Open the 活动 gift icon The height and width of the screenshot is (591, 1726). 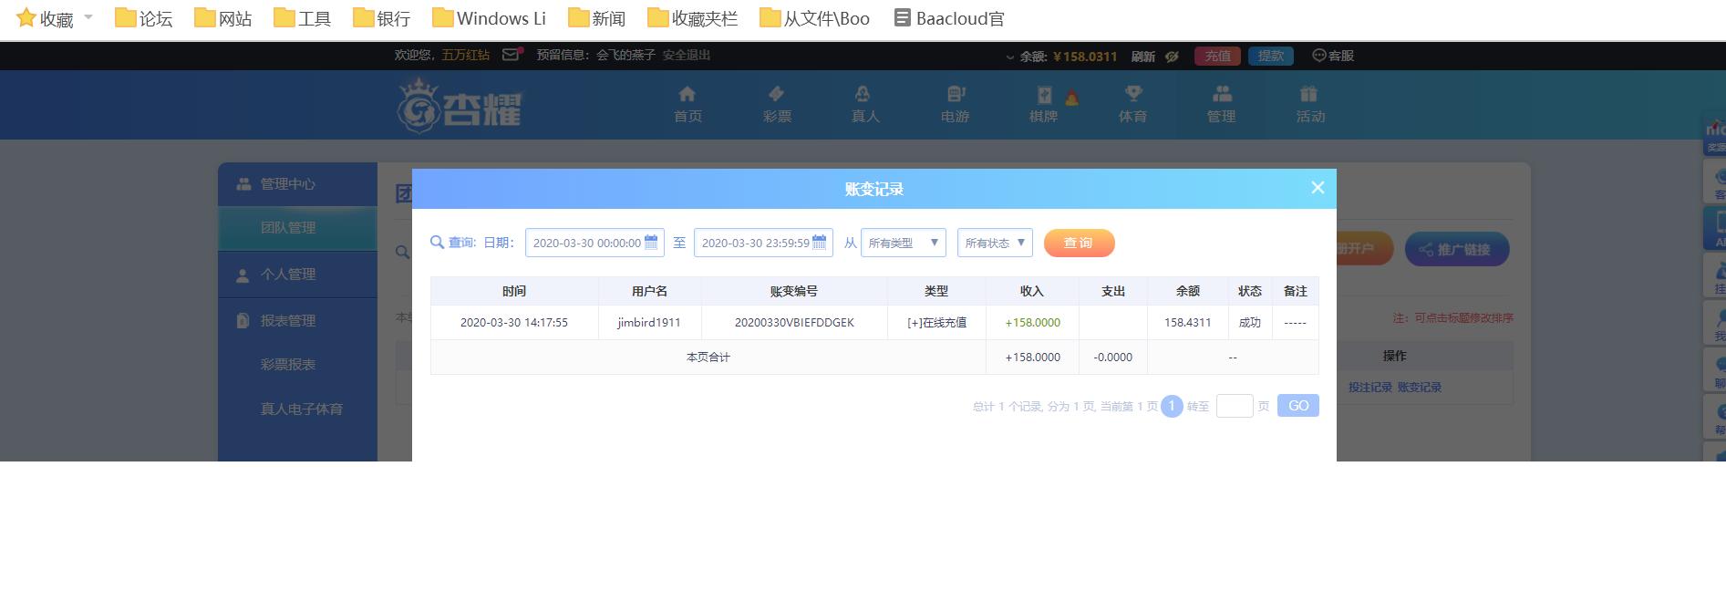coord(1309,94)
